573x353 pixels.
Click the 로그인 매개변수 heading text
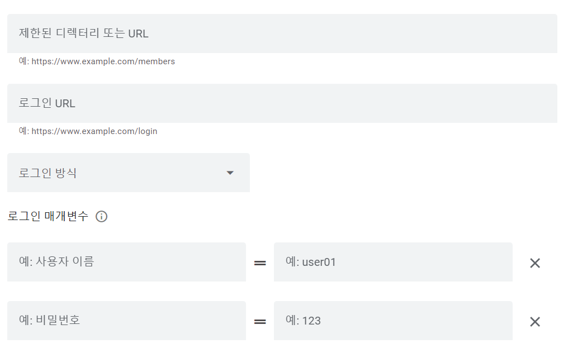pos(48,216)
